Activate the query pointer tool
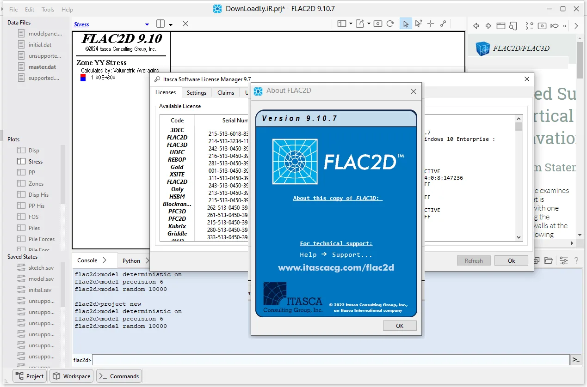587x387 pixels. (418, 24)
